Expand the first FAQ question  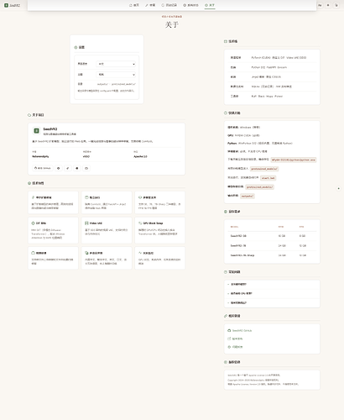tap(272, 284)
